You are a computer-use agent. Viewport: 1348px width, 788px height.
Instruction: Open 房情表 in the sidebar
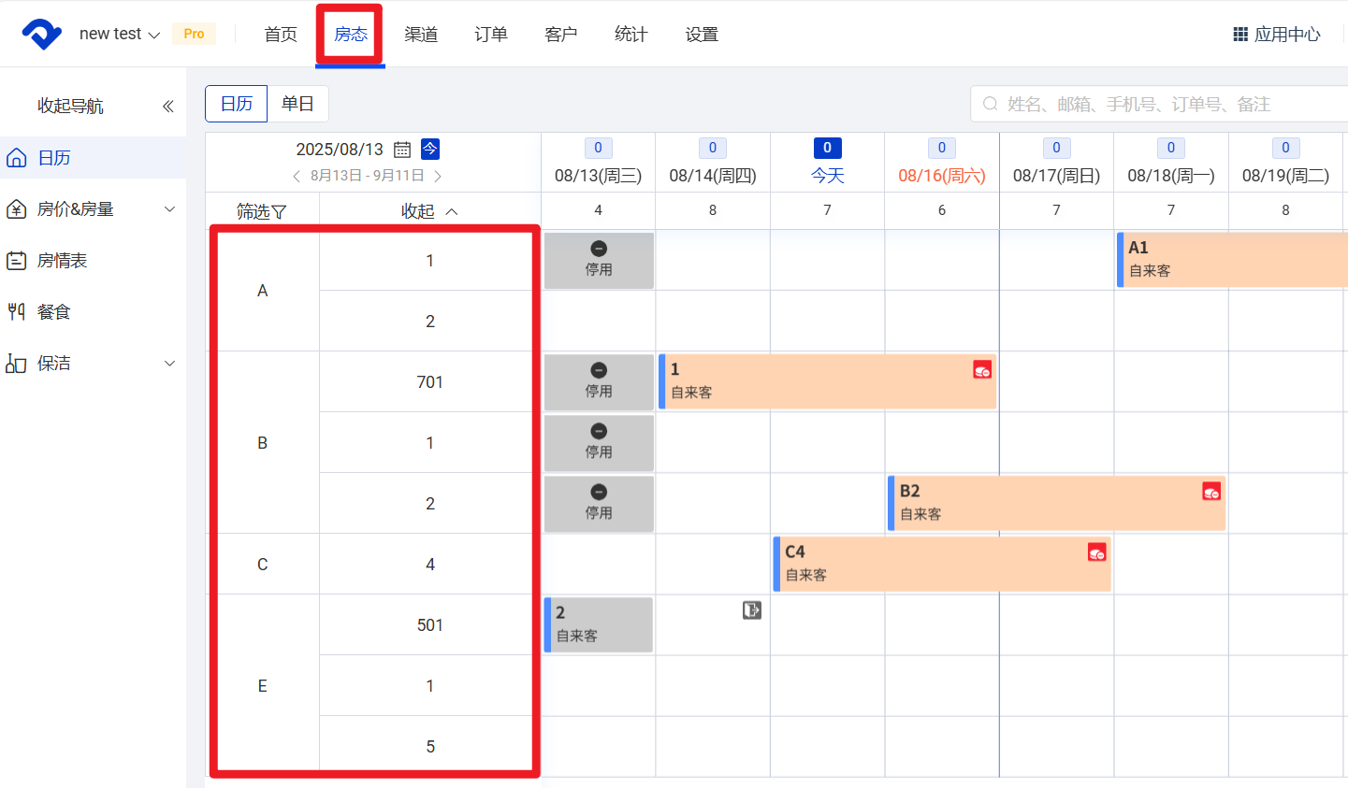62,261
